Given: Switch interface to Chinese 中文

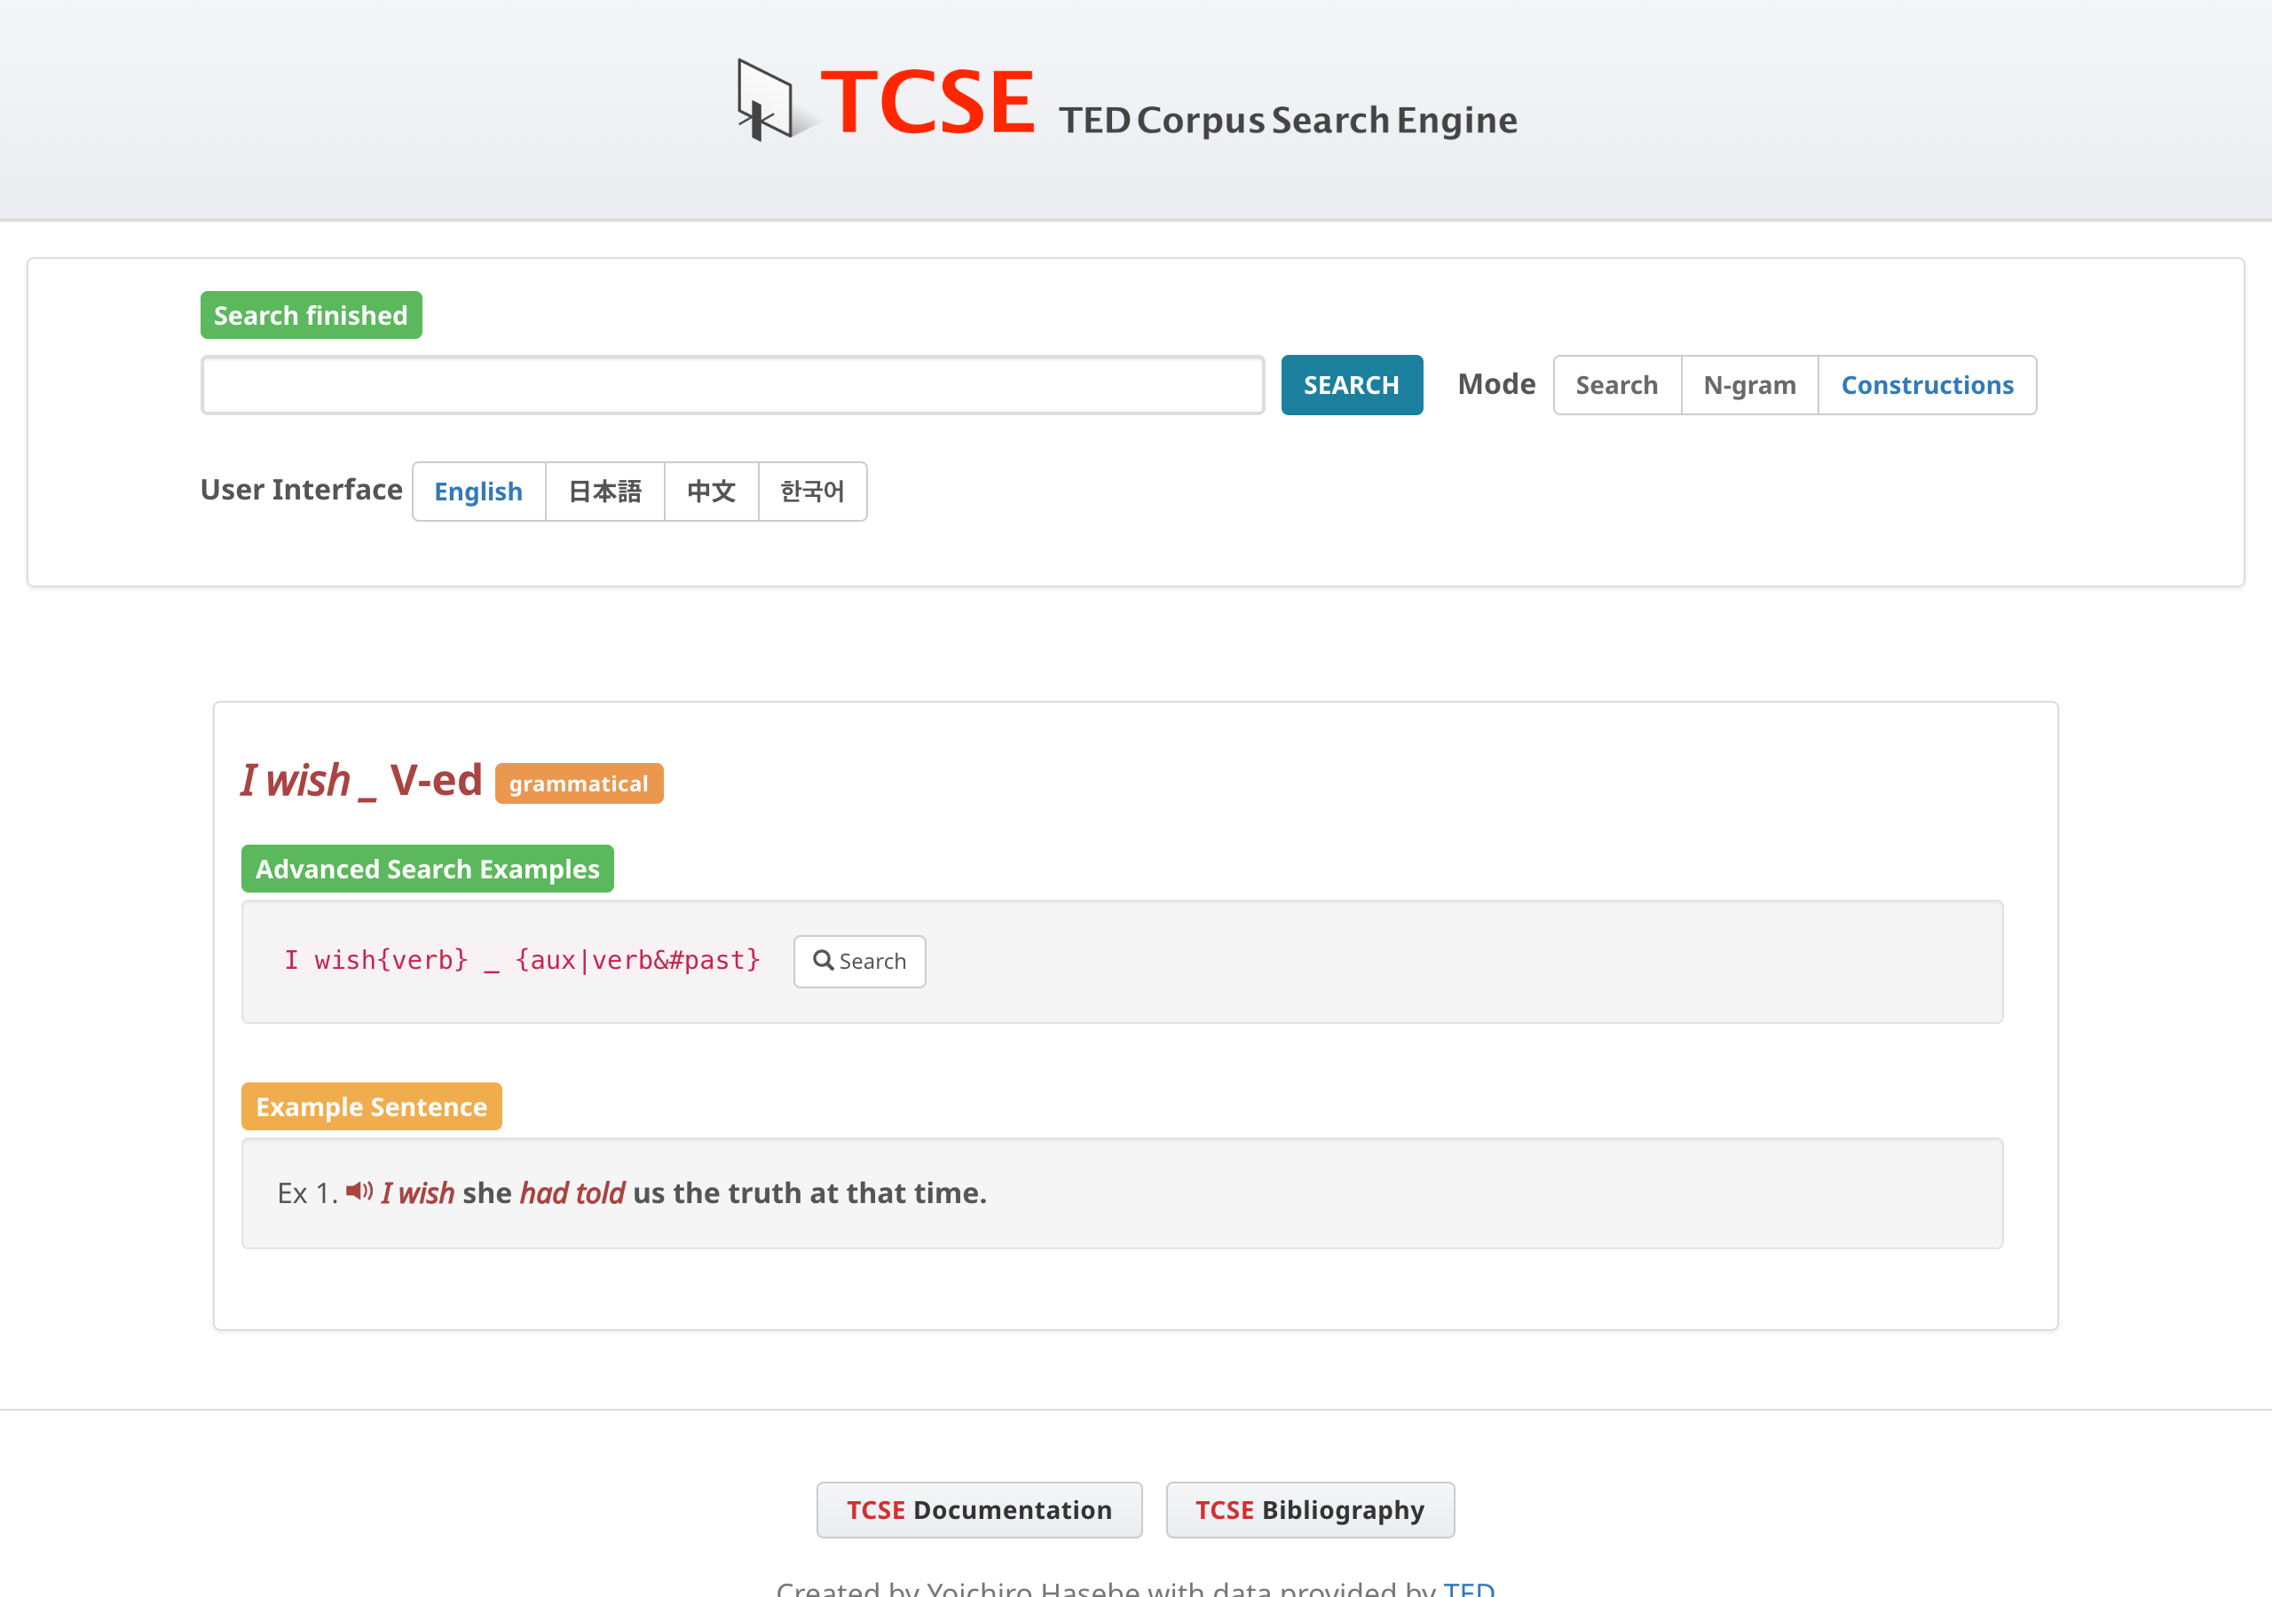Looking at the screenshot, I should pyautogui.click(x=711, y=492).
